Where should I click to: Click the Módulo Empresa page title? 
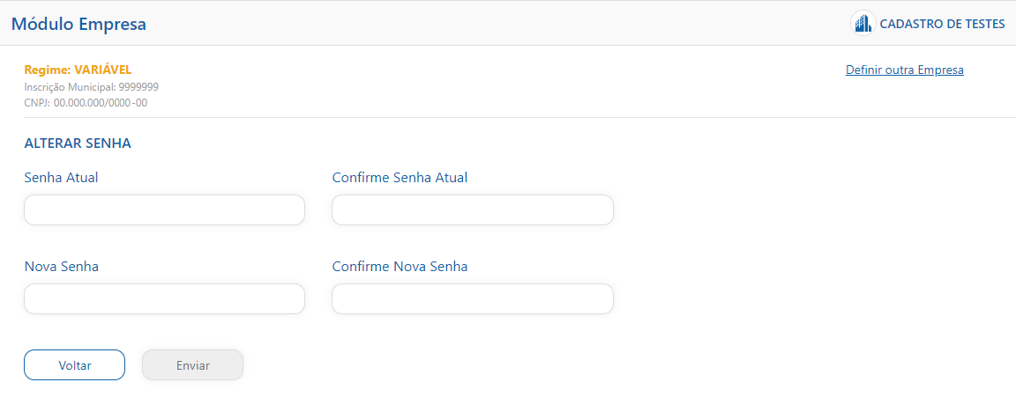(79, 25)
